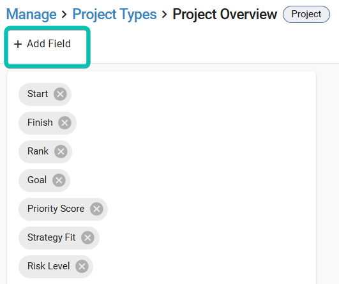
Task: Remove the Start field chip
Action: tap(60, 94)
